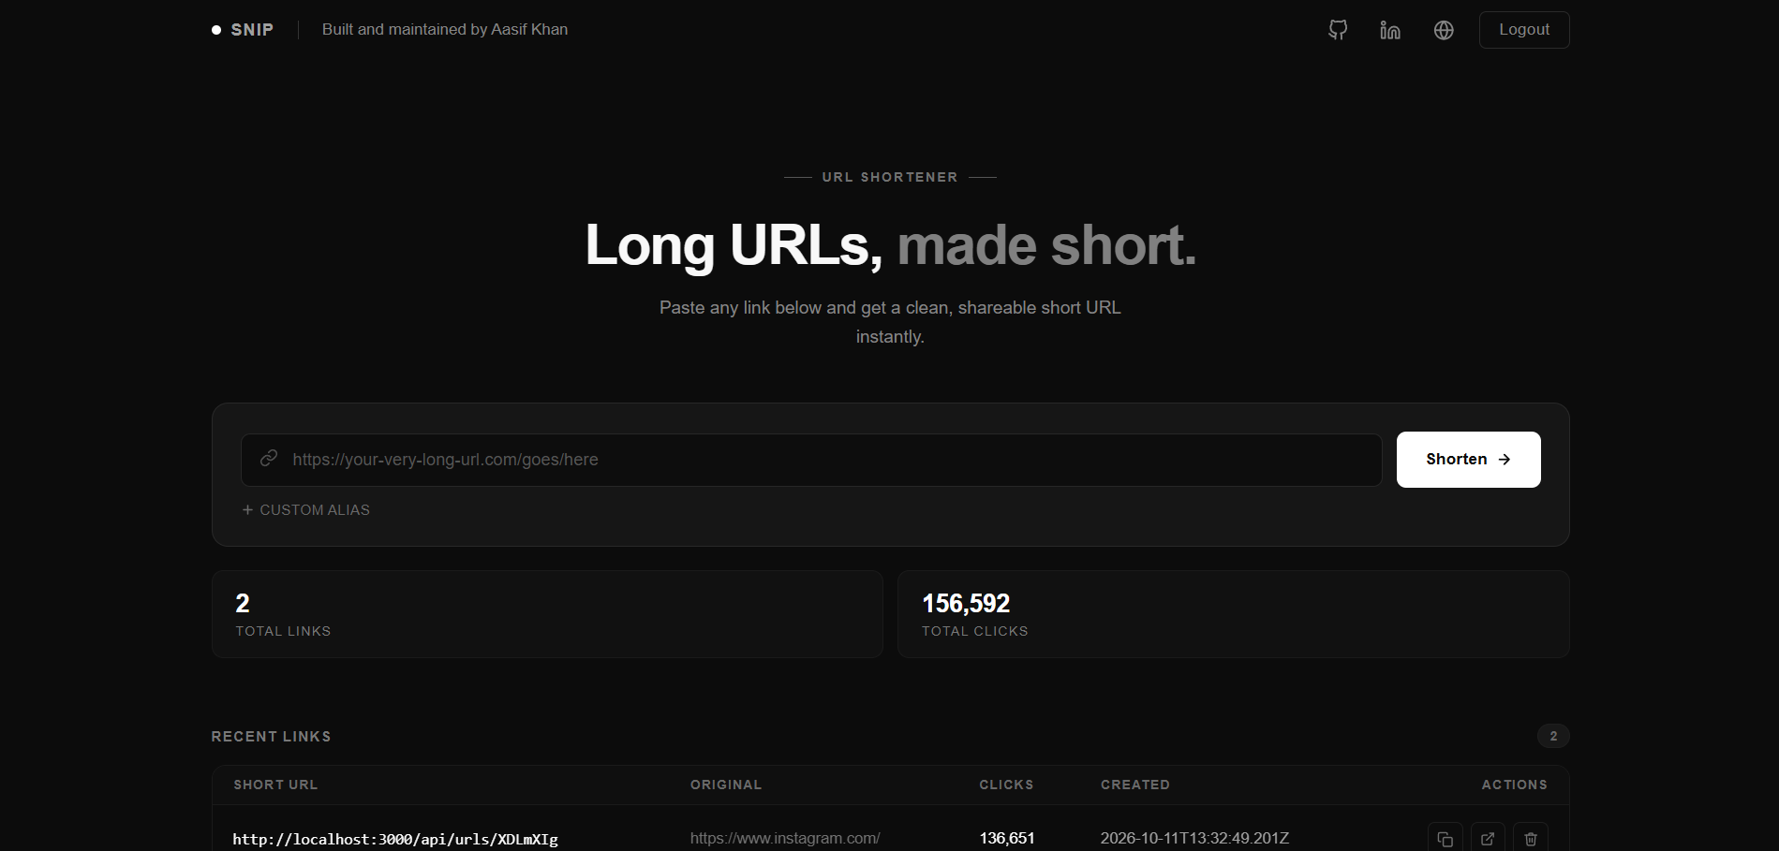Open XDLmXIg link in new tab icon
The height and width of the screenshot is (851, 1779).
(x=1488, y=839)
